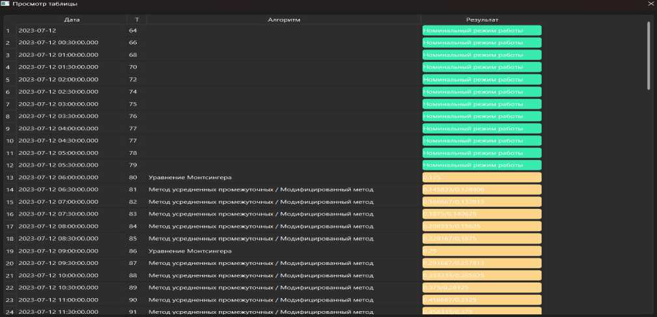
Task: Click the Результат column header
Action: (x=482, y=20)
